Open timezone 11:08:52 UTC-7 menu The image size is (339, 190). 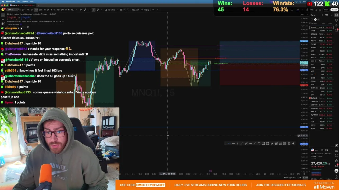[x=290, y=178]
